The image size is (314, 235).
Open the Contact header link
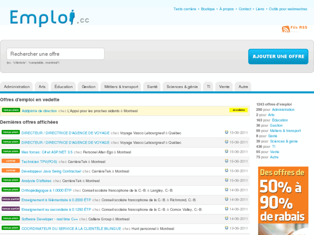pos(245,9)
